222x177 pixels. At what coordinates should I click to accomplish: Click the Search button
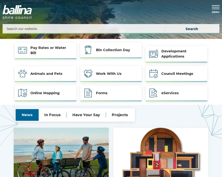pyautogui.click(x=192, y=29)
